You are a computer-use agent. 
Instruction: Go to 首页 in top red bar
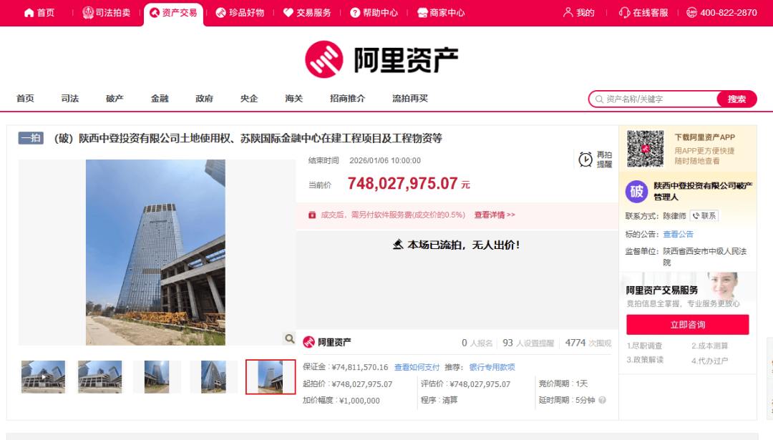tap(39, 13)
